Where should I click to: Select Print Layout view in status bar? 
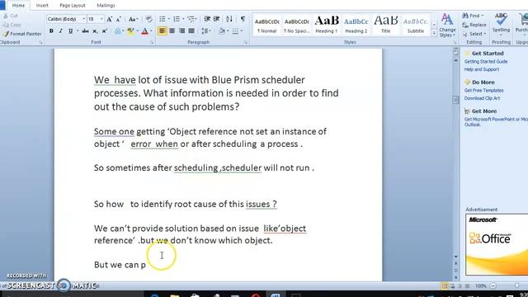[445, 286]
